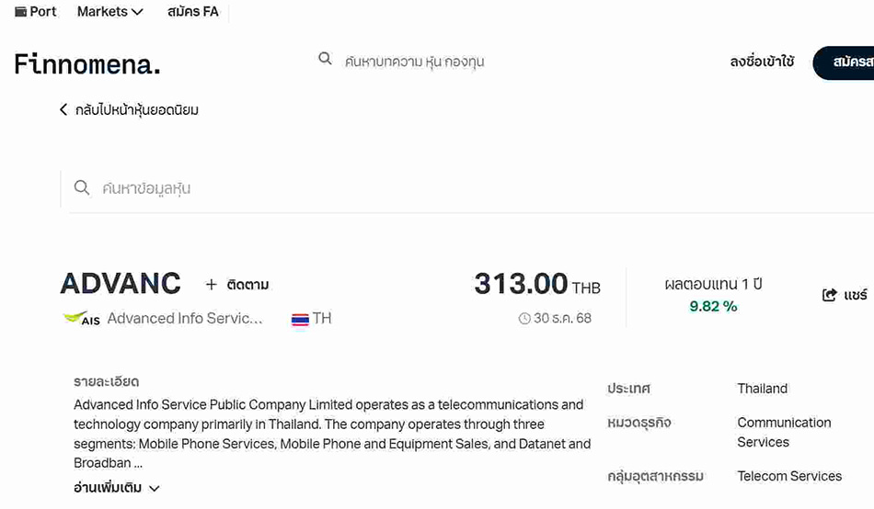The height and width of the screenshot is (509, 874).
Task: Click the AIS company logo
Action: 81,319
